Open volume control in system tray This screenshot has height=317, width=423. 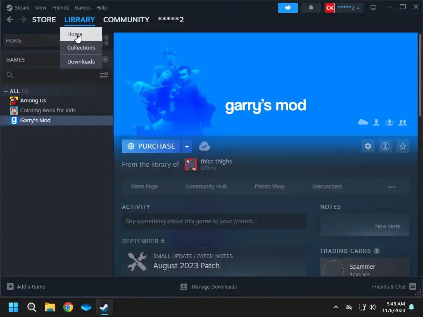372,307
